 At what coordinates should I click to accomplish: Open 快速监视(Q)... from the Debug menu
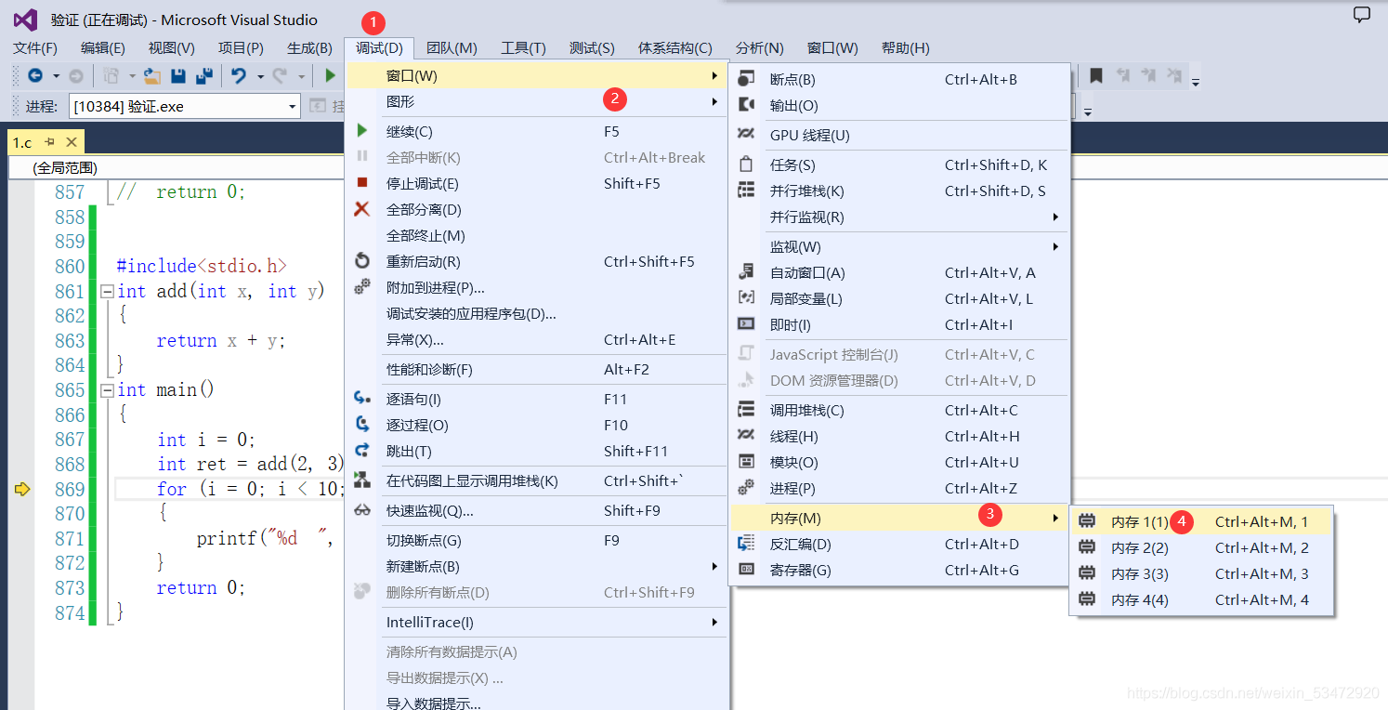pos(536,510)
